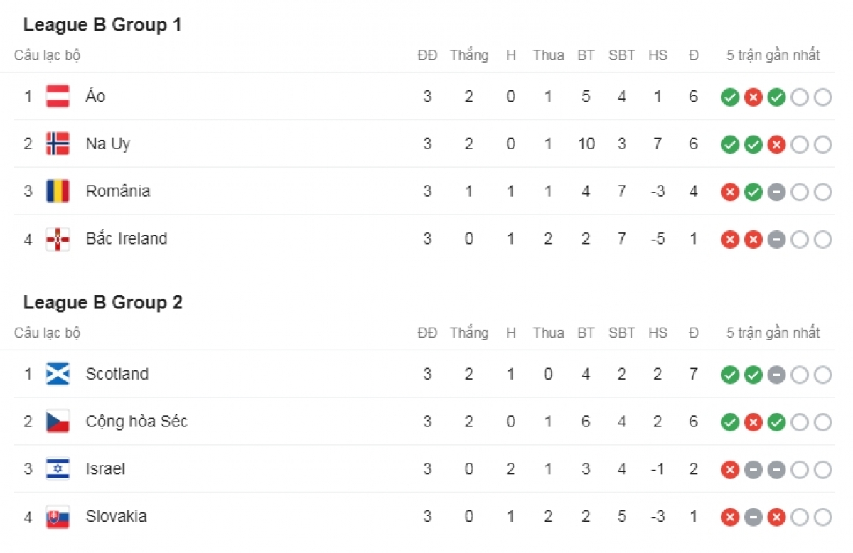Open the Scotland team name link

coord(117,374)
